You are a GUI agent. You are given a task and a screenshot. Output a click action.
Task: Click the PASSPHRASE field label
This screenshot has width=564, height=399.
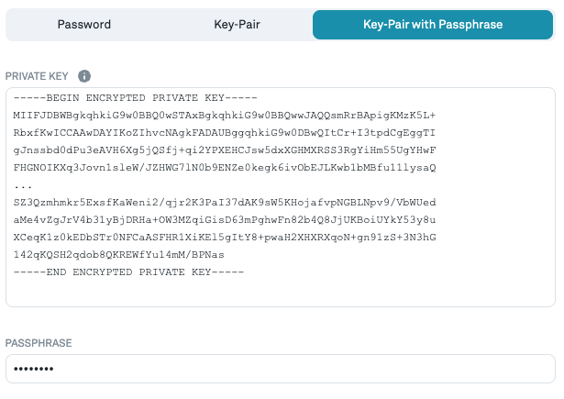tap(39, 343)
